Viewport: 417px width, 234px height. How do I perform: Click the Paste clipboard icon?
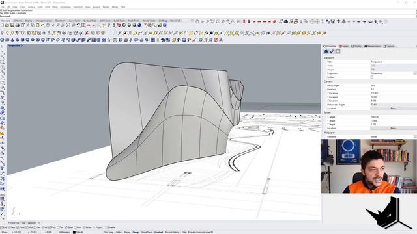[38, 25]
